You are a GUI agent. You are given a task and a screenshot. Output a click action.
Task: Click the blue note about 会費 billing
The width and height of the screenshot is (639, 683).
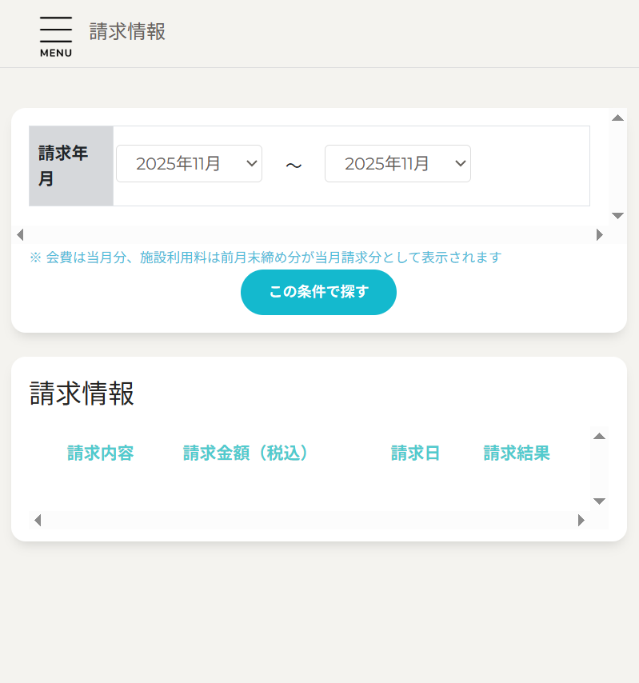click(x=266, y=258)
